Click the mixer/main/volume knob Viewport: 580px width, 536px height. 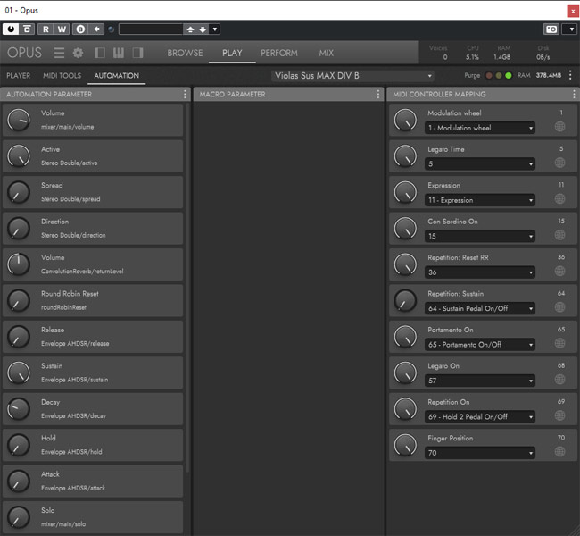(19, 121)
